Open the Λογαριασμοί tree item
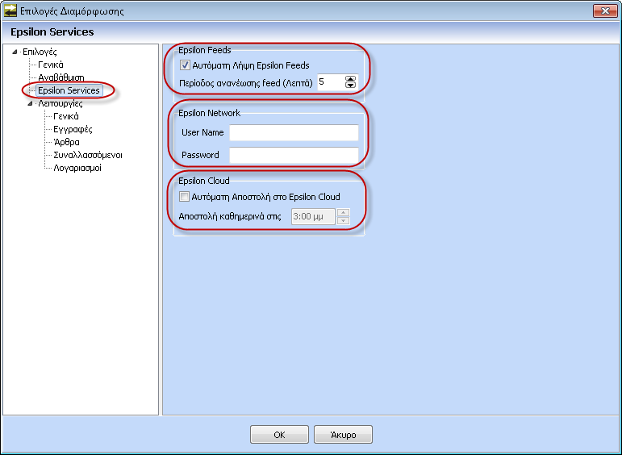622x455 pixels. [77, 168]
